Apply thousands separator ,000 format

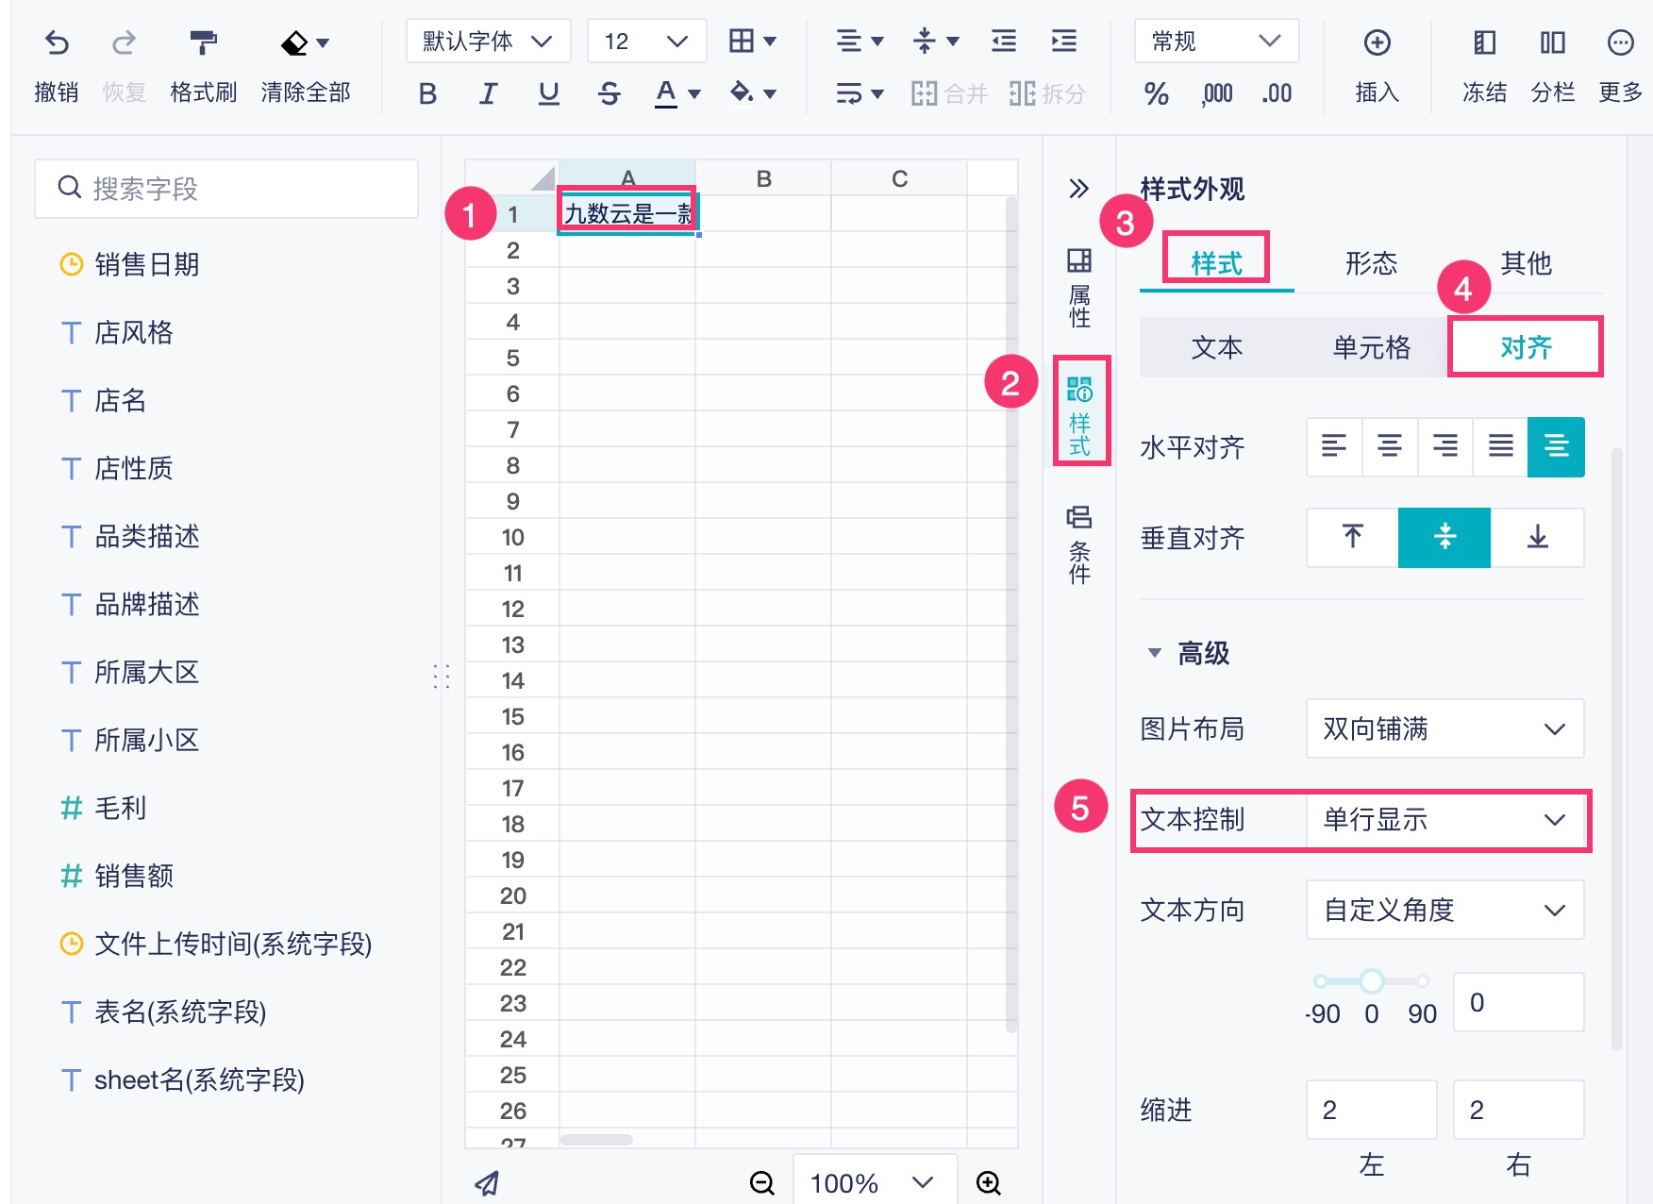point(1217,93)
